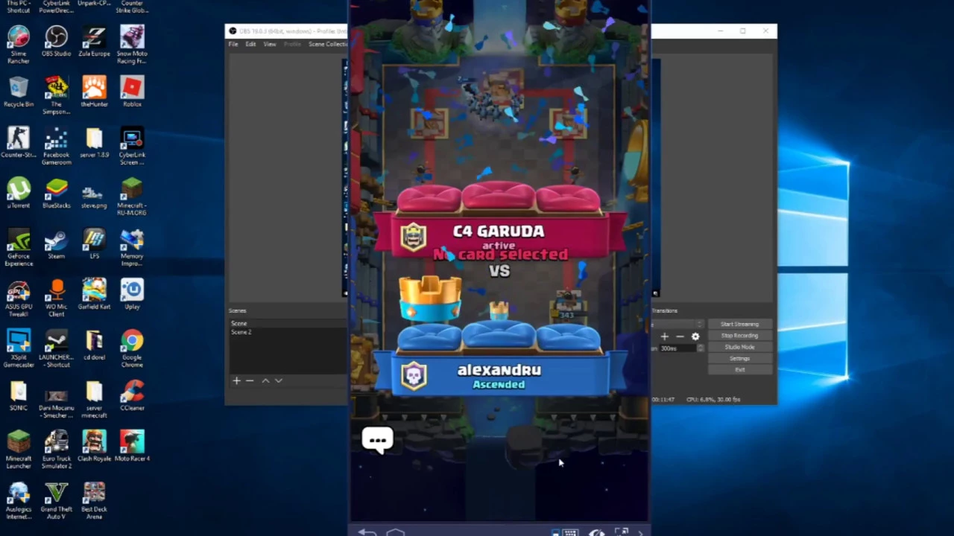
Task: Open theHunter desktop shortcut
Action: (x=94, y=92)
